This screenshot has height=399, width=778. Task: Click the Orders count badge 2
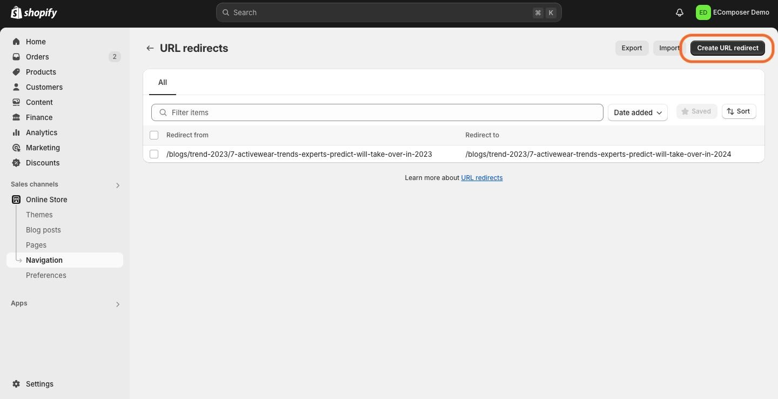115,57
